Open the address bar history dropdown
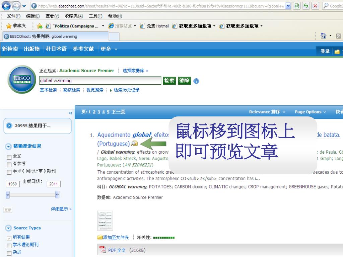The width and height of the screenshot is (343, 257). tap(288, 6)
